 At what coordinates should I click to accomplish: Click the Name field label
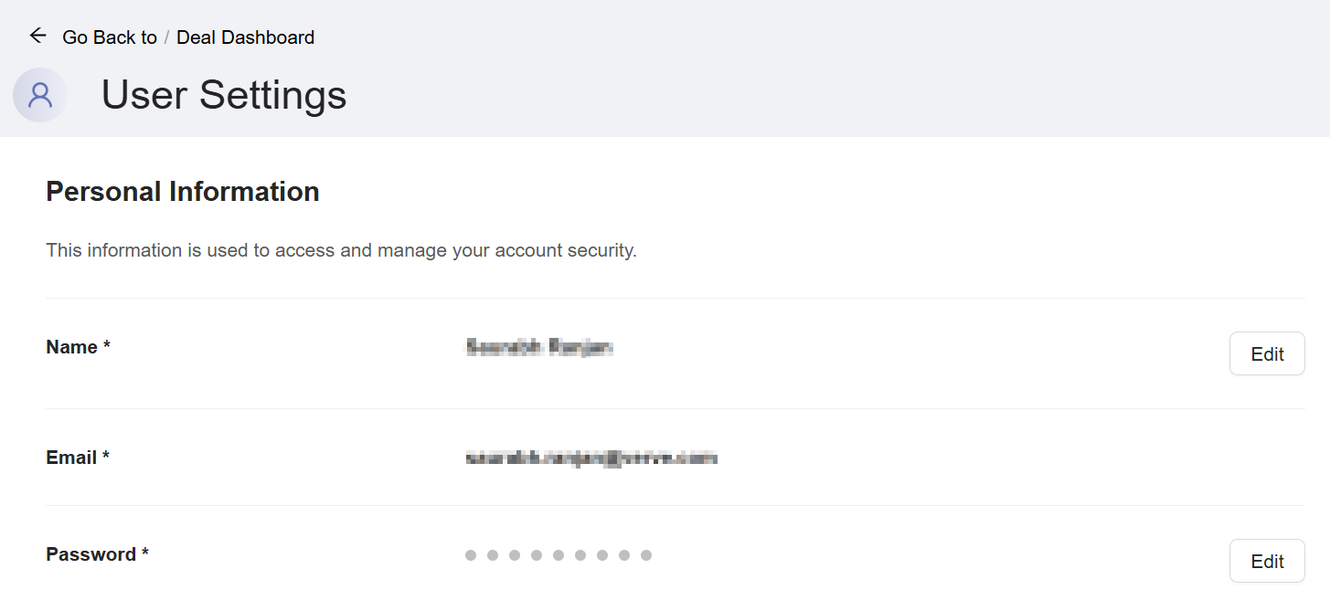pyautogui.click(x=70, y=347)
